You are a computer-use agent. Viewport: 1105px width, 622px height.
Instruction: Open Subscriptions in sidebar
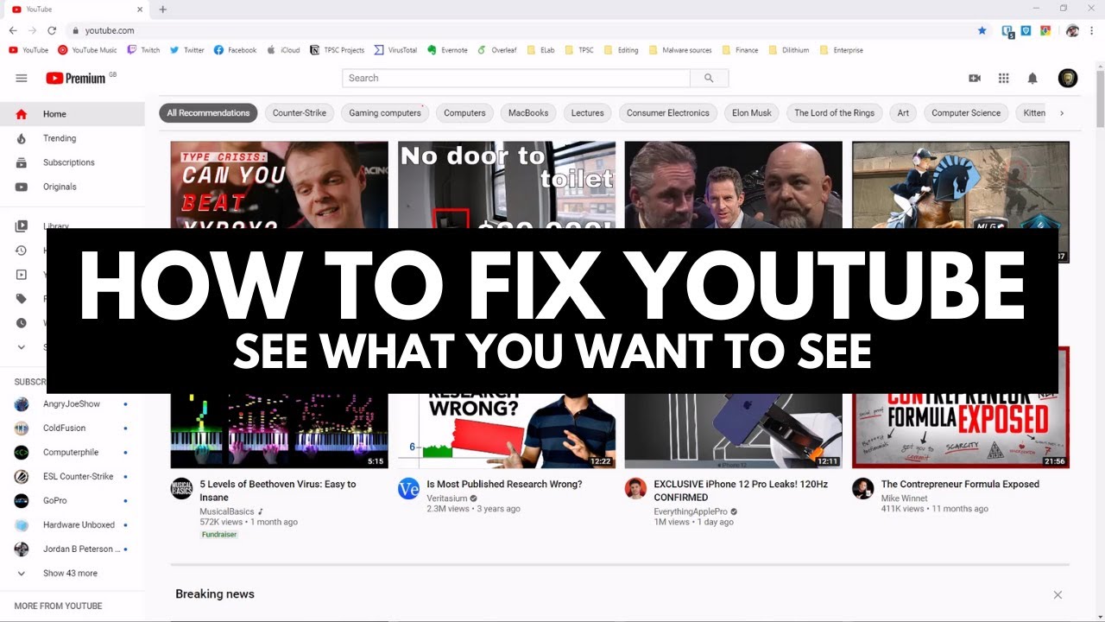(73, 162)
